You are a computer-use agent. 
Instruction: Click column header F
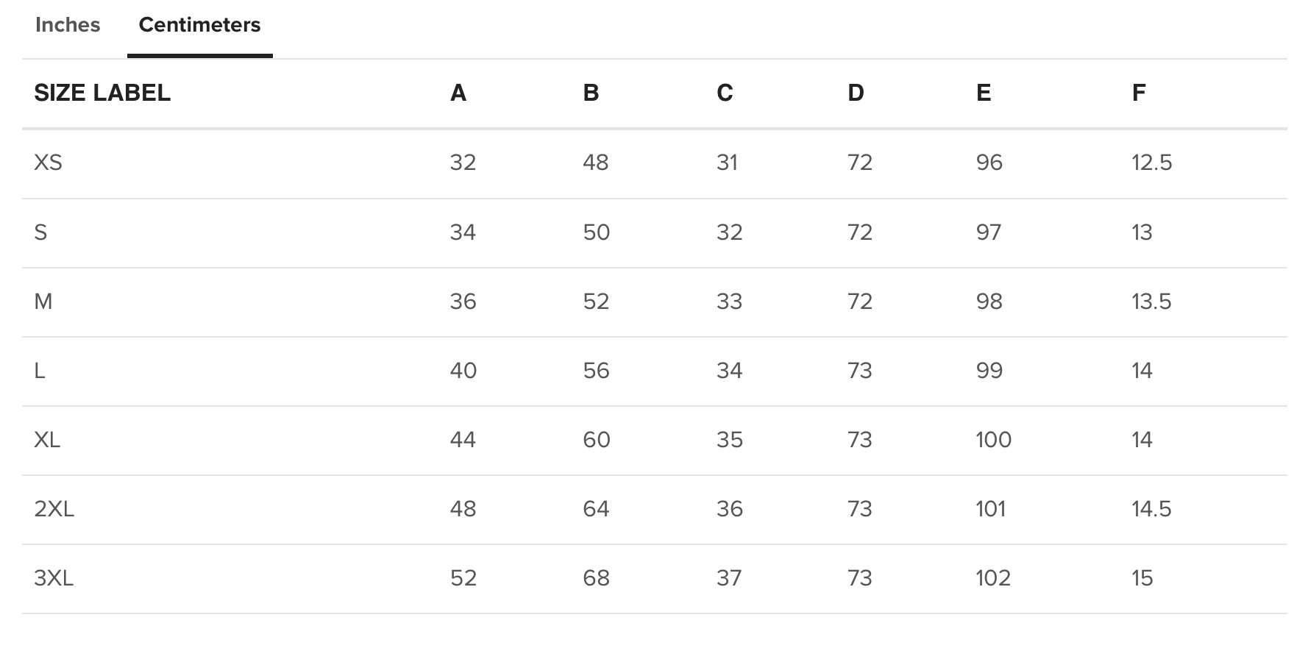pos(1139,93)
